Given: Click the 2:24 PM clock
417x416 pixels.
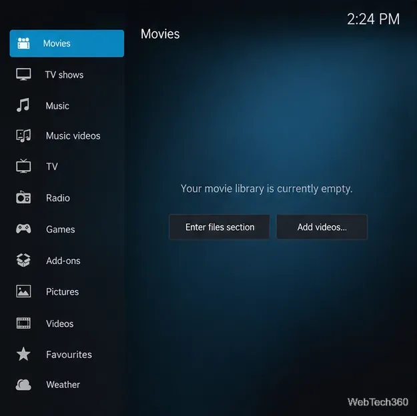Looking at the screenshot, I should [x=374, y=19].
